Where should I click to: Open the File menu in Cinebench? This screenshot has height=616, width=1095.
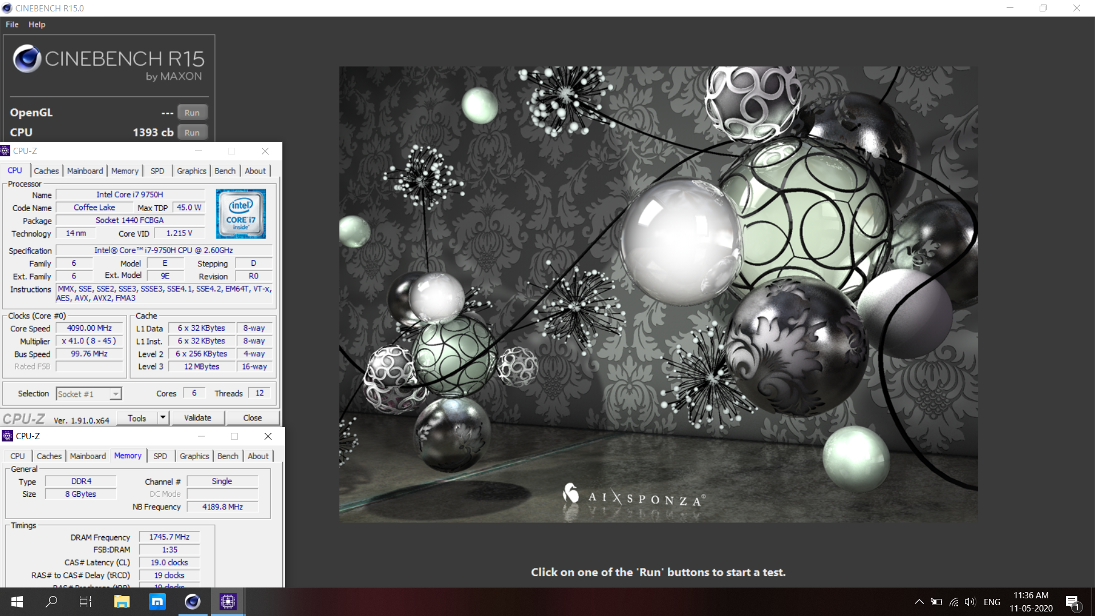(x=12, y=25)
